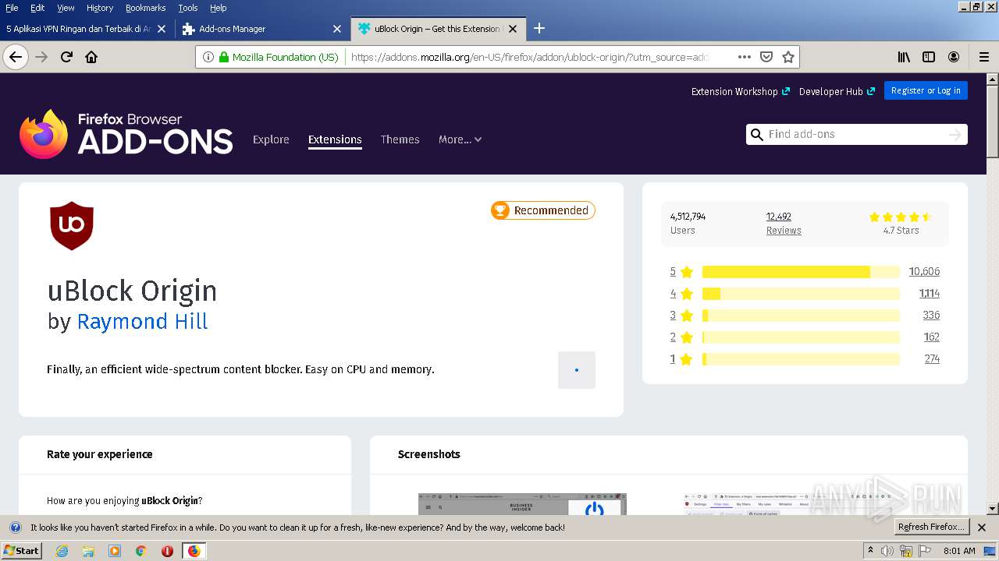Open Opera from the taskbar
The height and width of the screenshot is (561, 999).
[167, 551]
